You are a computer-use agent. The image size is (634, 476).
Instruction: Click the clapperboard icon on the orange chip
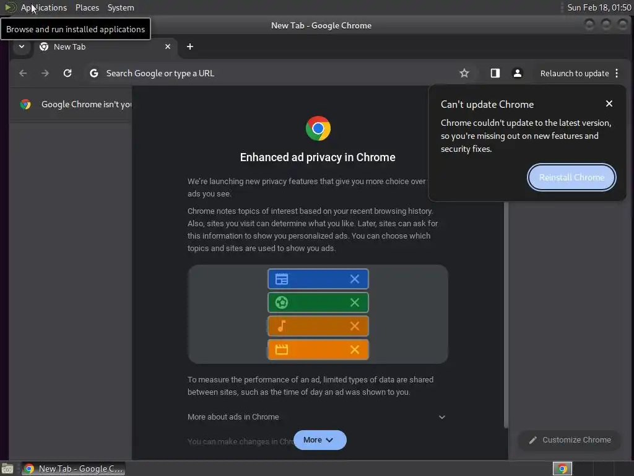click(x=282, y=350)
